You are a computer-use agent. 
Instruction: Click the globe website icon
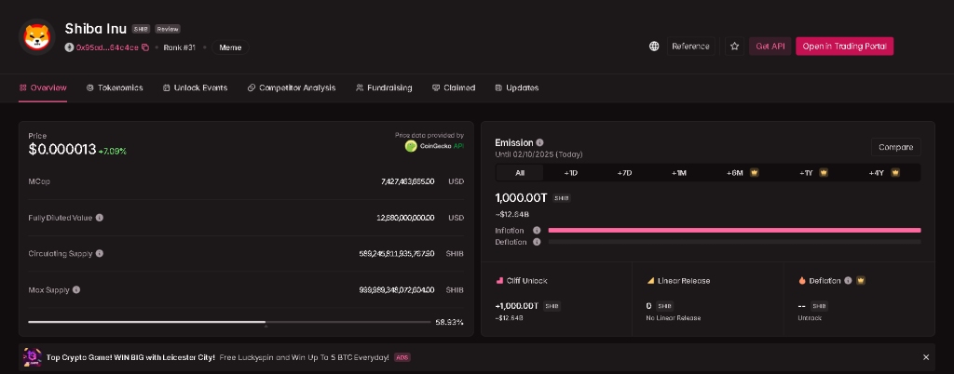(654, 47)
